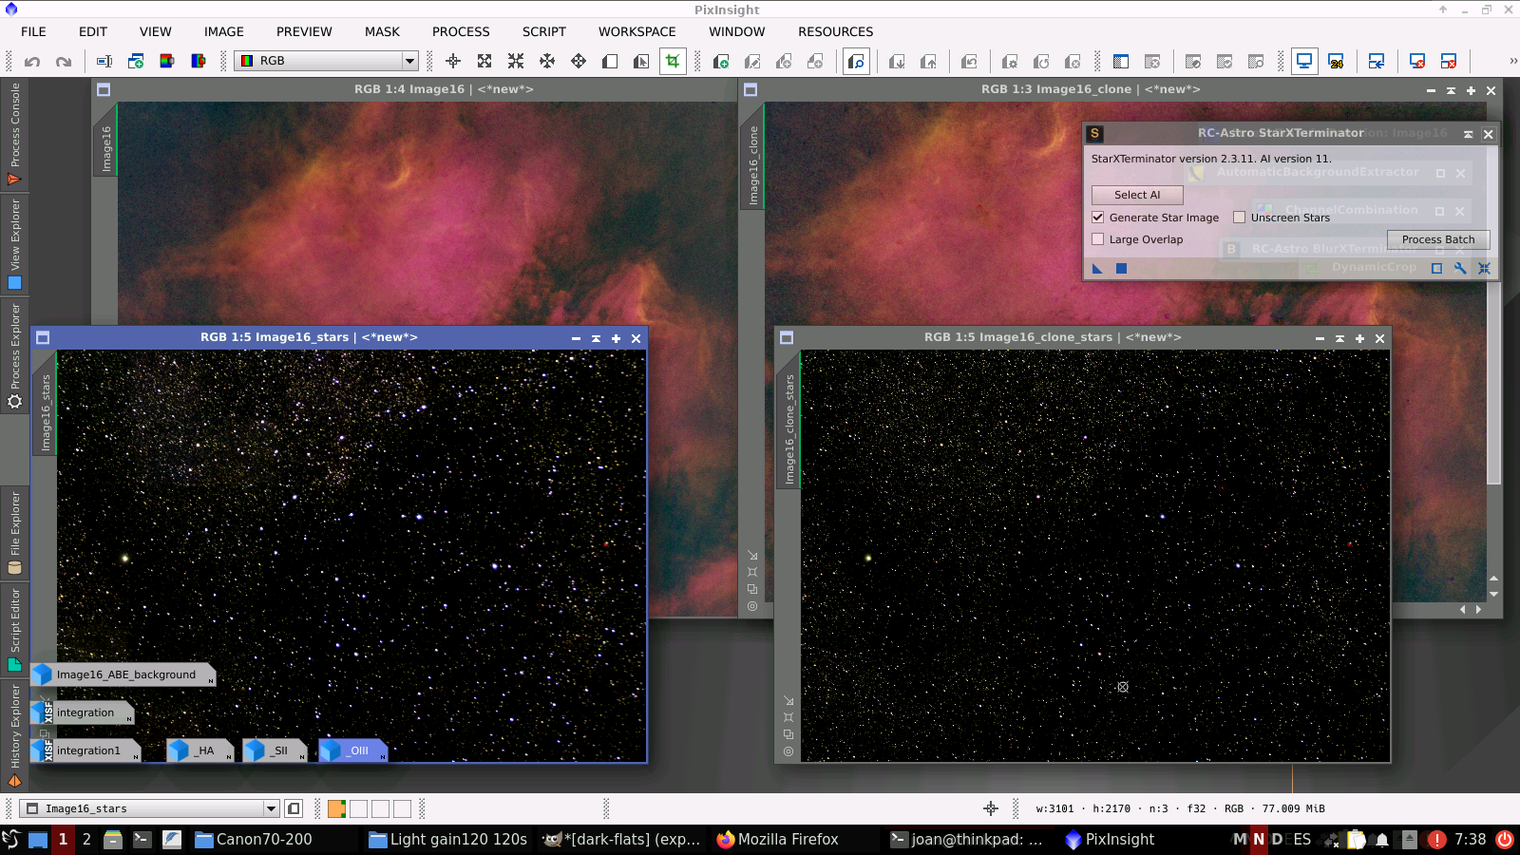
Task: Open the SCRIPT menu
Action: (x=543, y=31)
